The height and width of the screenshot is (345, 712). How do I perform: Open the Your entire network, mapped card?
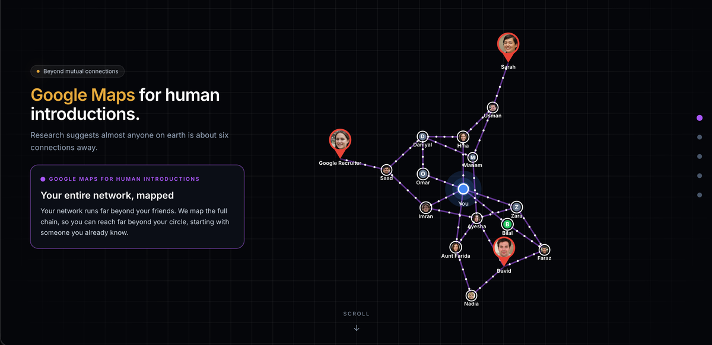tap(137, 206)
